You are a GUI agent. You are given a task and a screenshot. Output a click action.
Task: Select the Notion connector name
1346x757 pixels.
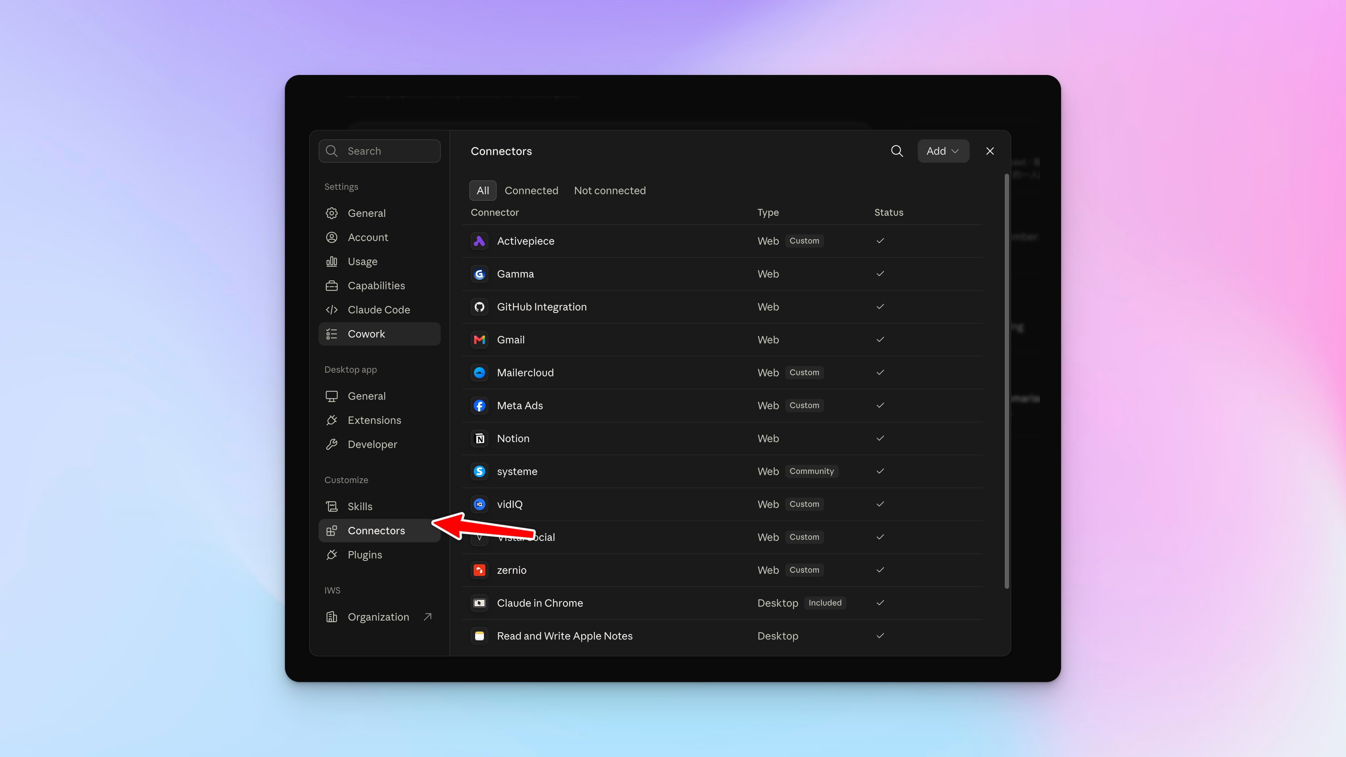pyautogui.click(x=513, y=438)
